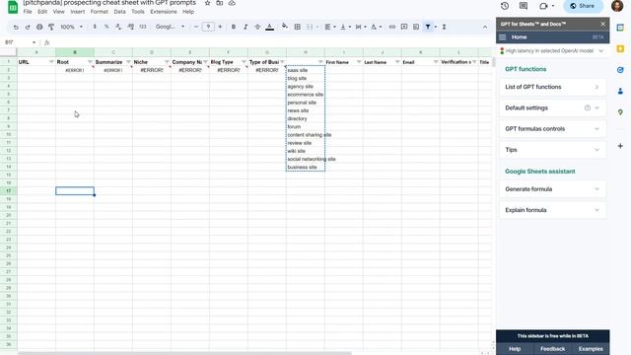Open the GPT sidebar hamburger menu
631x355 pixels.
[x=502, y=37]
